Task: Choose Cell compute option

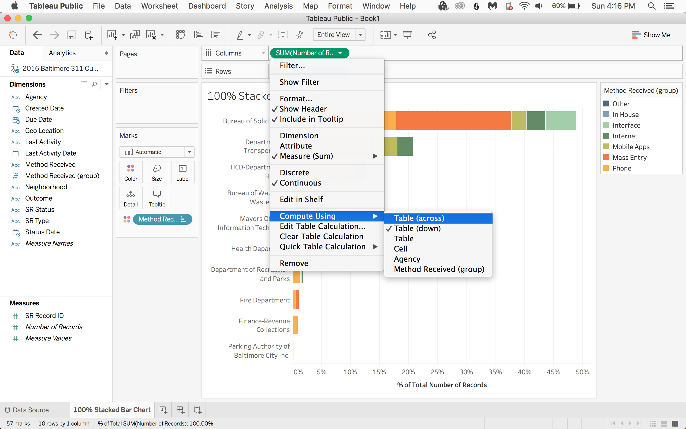Action: 438,249
